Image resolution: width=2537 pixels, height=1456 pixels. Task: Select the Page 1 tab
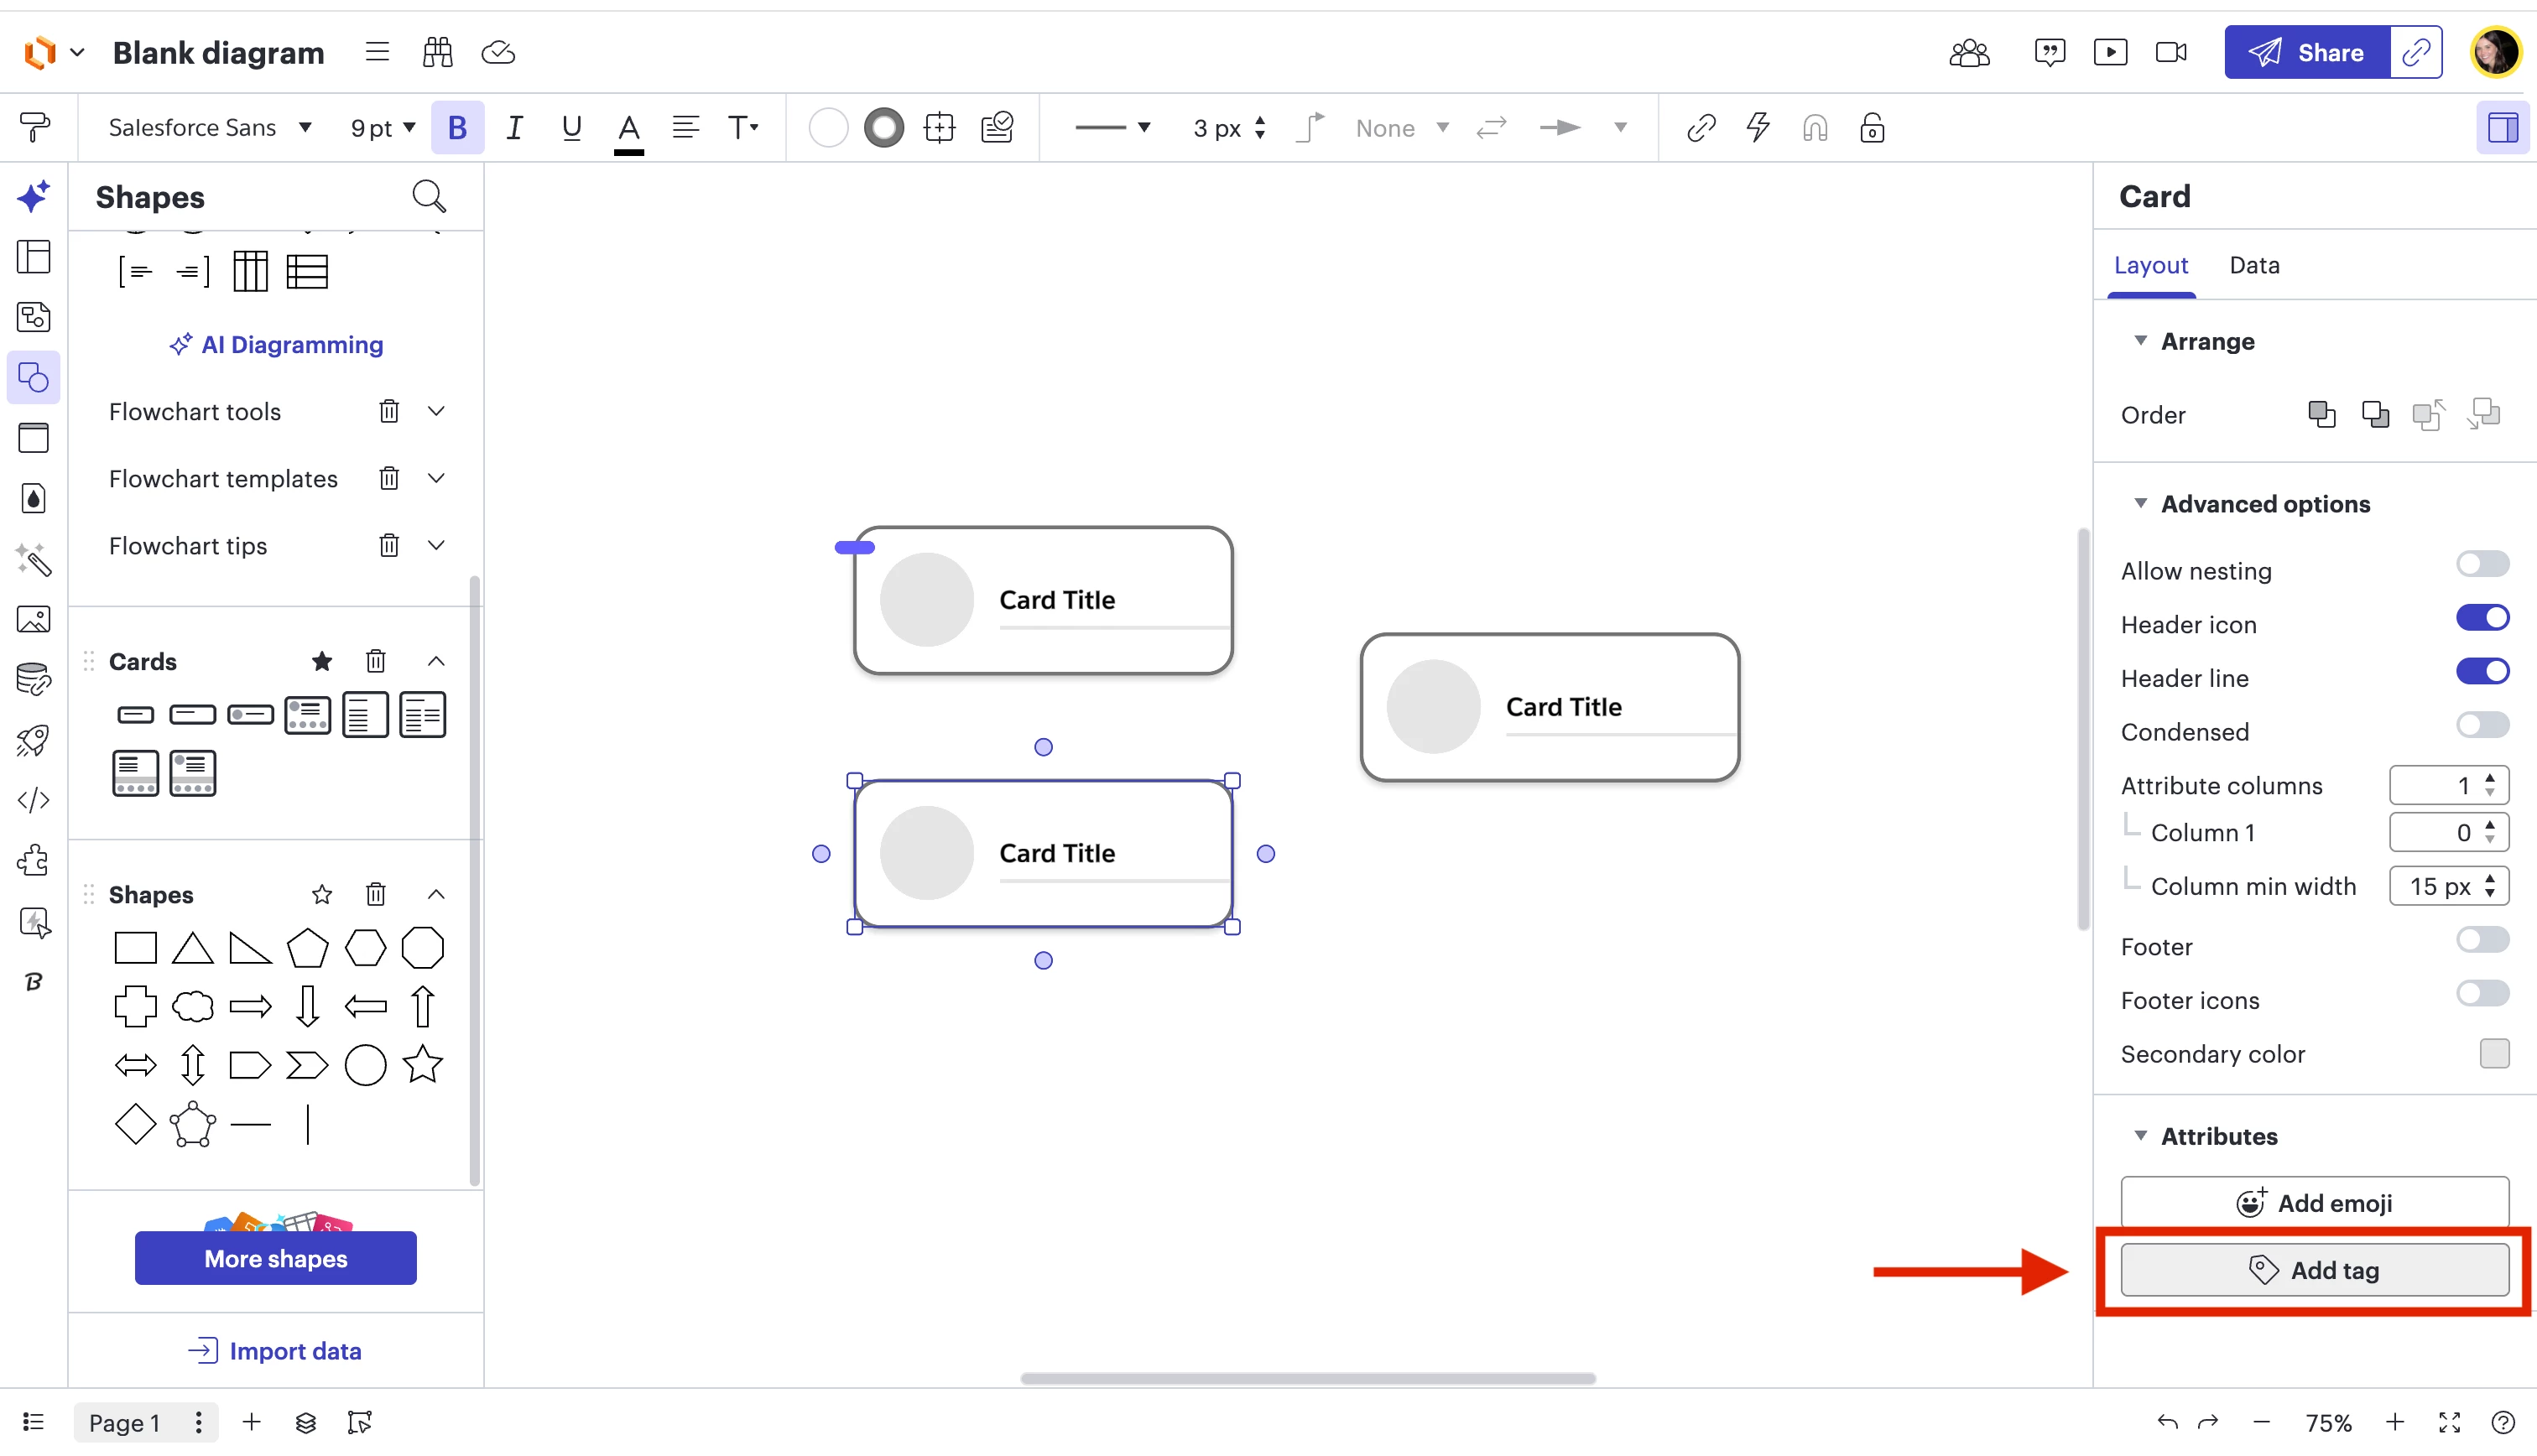(124, 1422)
